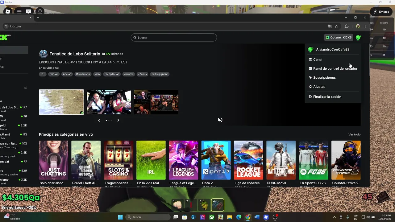Image resolution: width=395 pixels, height=222 pixels.
Task: Open the Roblox hamburger menu in game
Action: point(19,11)
